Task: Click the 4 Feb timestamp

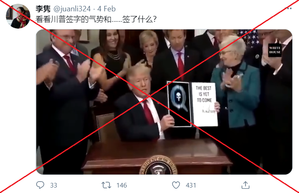Action: pyautogui.click(x=107, y=9)
